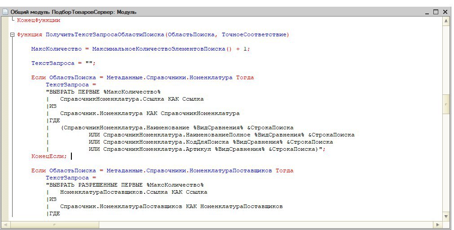The width and height of the screenshot is (454, 230).
Task: Click the ТочноеСоответствие parameter
Action: (x=254, y=34)
